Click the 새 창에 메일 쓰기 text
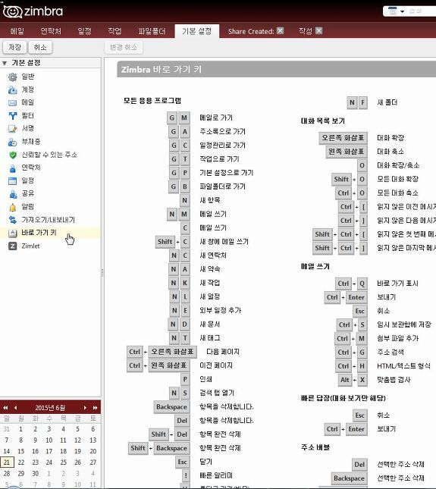The image size is (436, 489). click(x=224, y=242)
